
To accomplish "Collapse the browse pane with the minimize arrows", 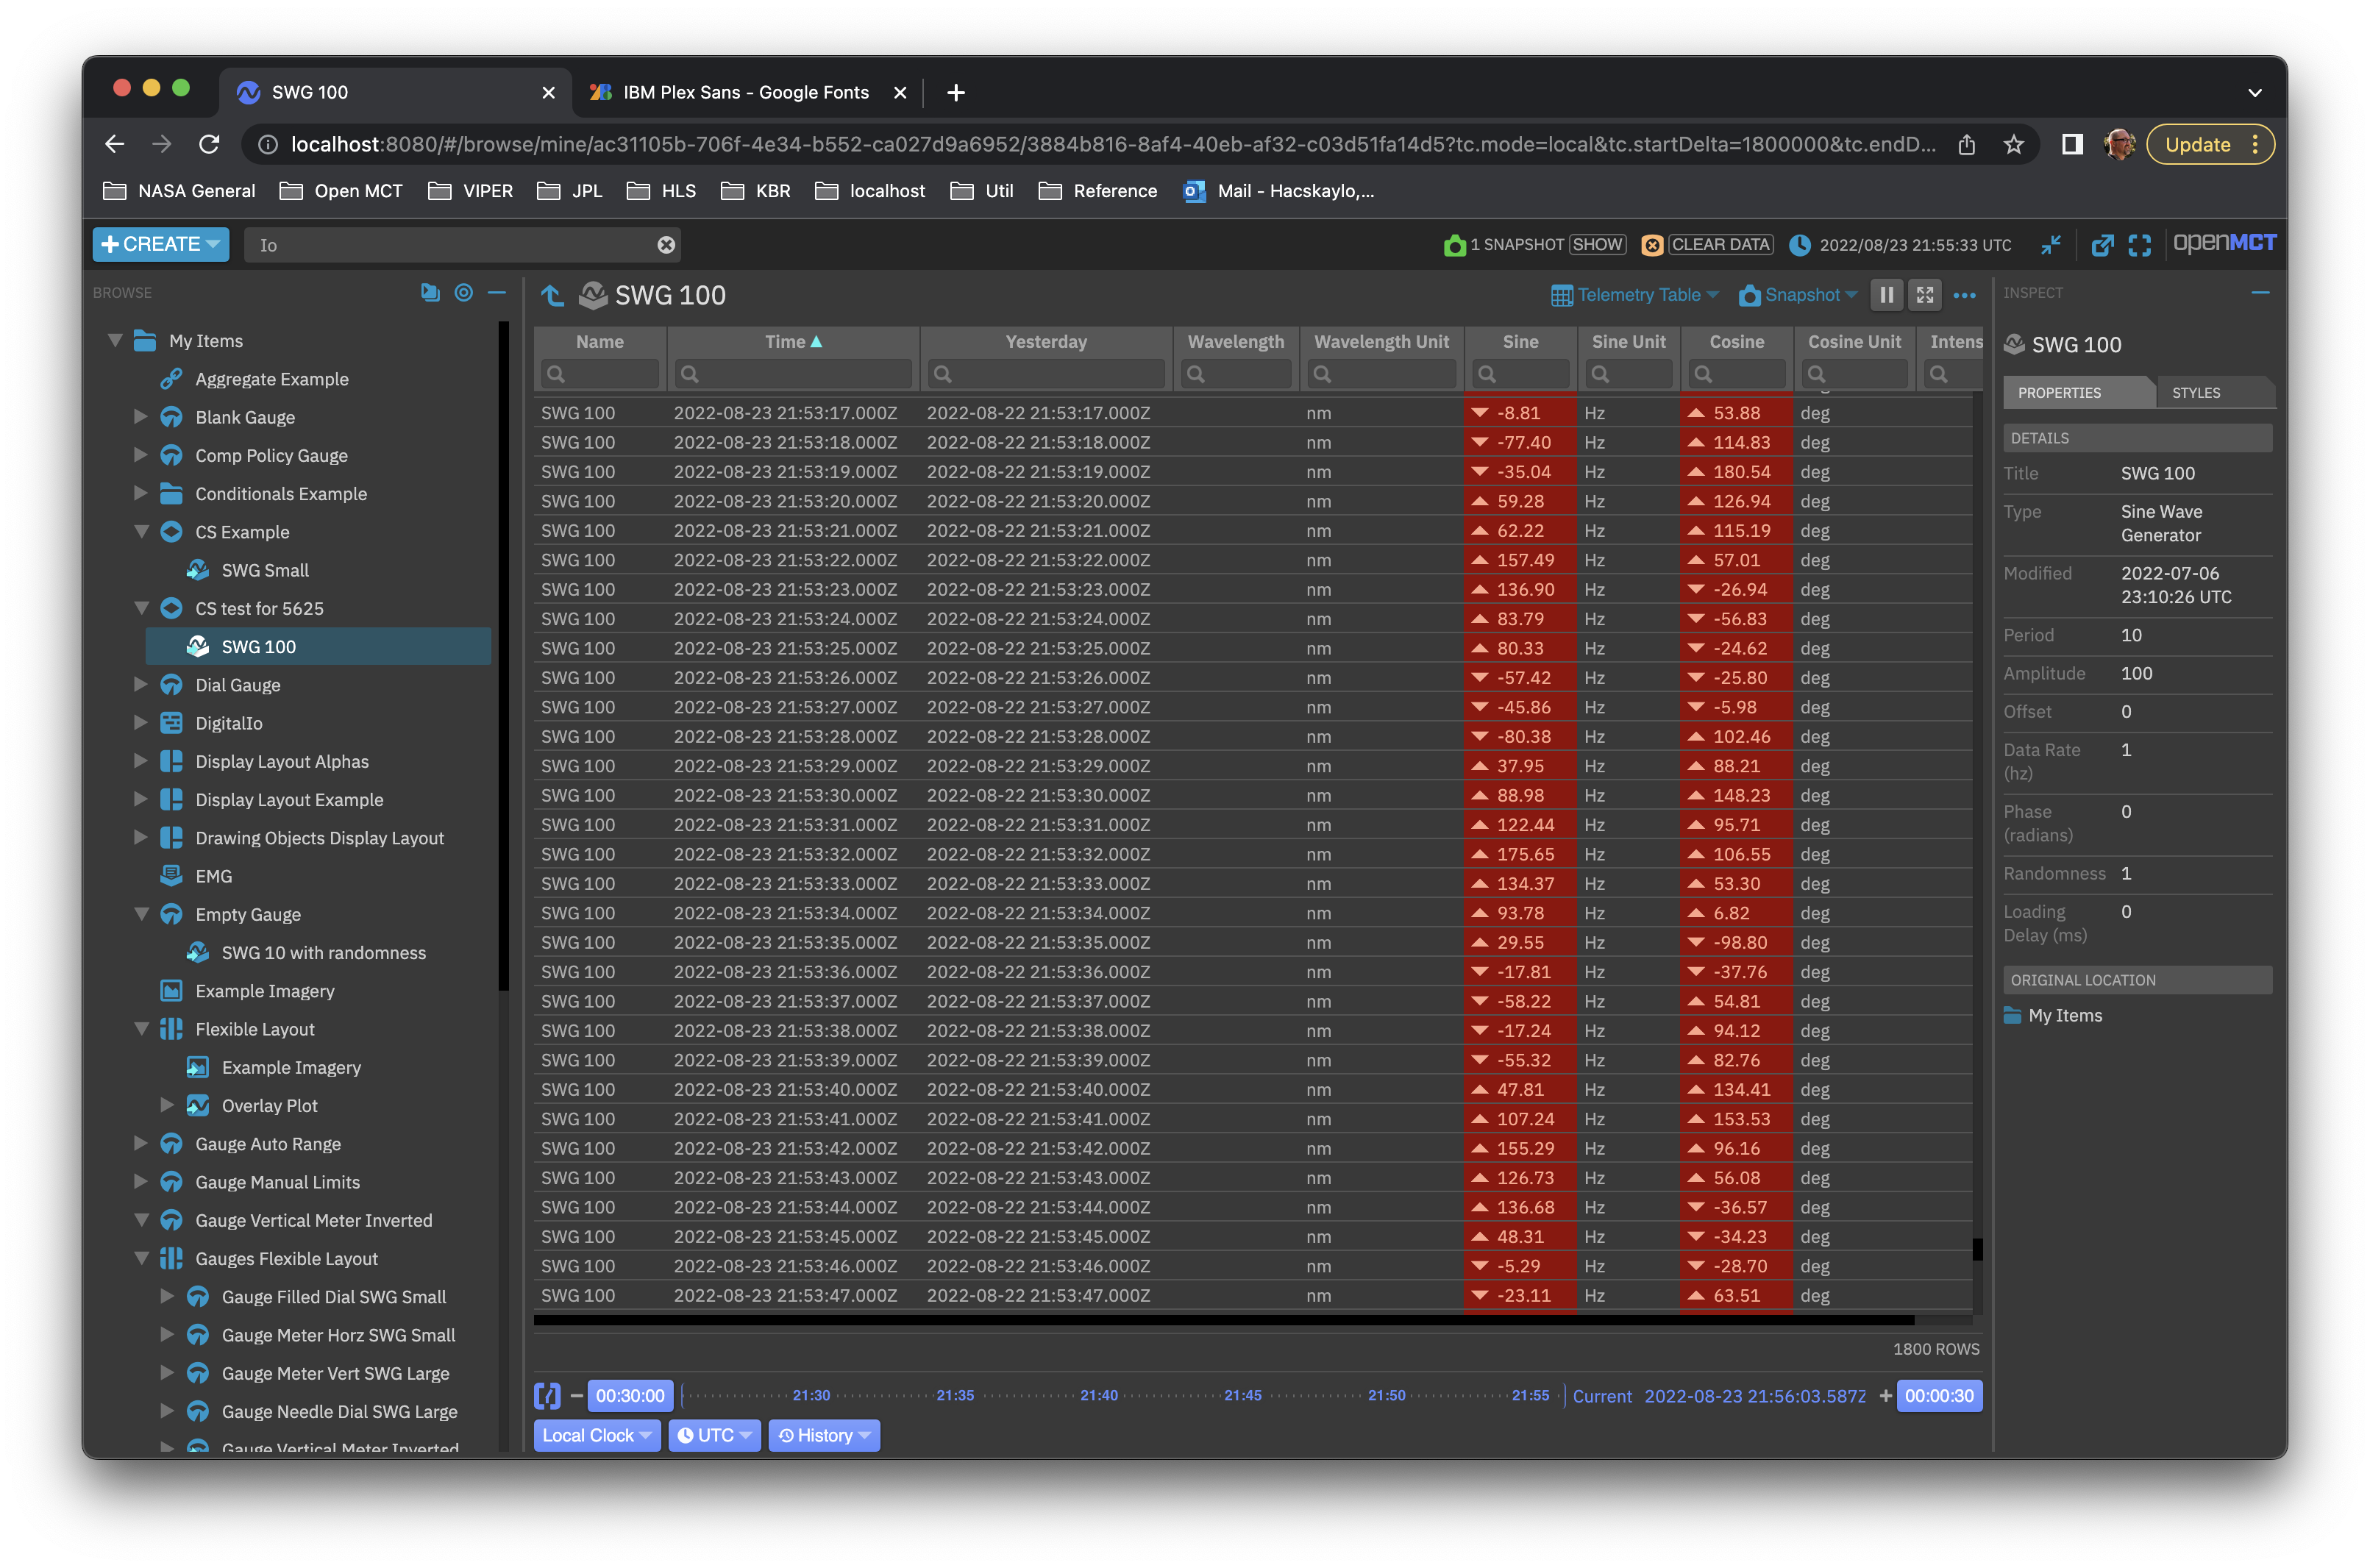I will pyautogui.click(x=2051, y=244).
